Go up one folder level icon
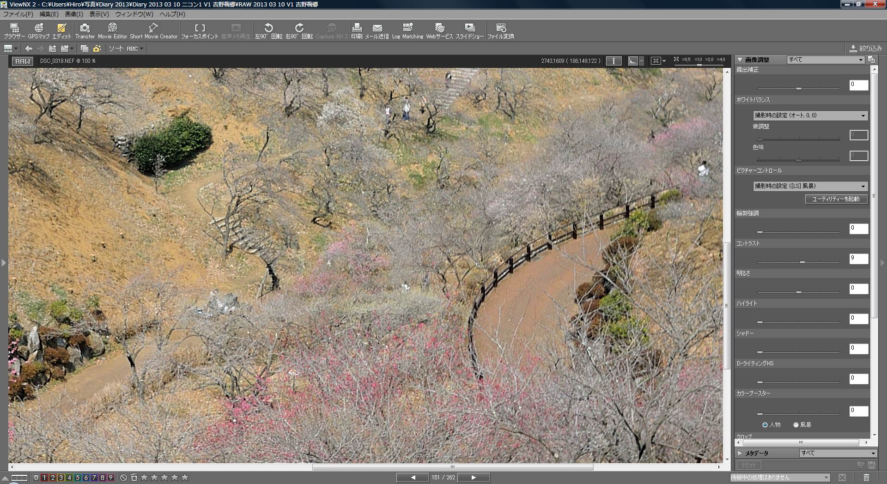The width and height of the screenshot is (887, 484). coord(52,48)
